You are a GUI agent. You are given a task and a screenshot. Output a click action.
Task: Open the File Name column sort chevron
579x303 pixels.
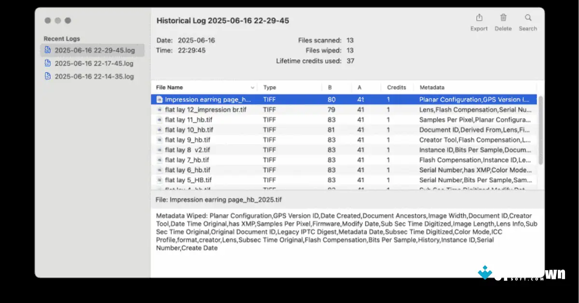(252, 87)
